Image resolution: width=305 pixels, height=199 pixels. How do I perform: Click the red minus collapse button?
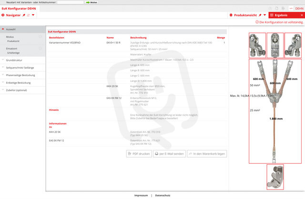point(291,9)
